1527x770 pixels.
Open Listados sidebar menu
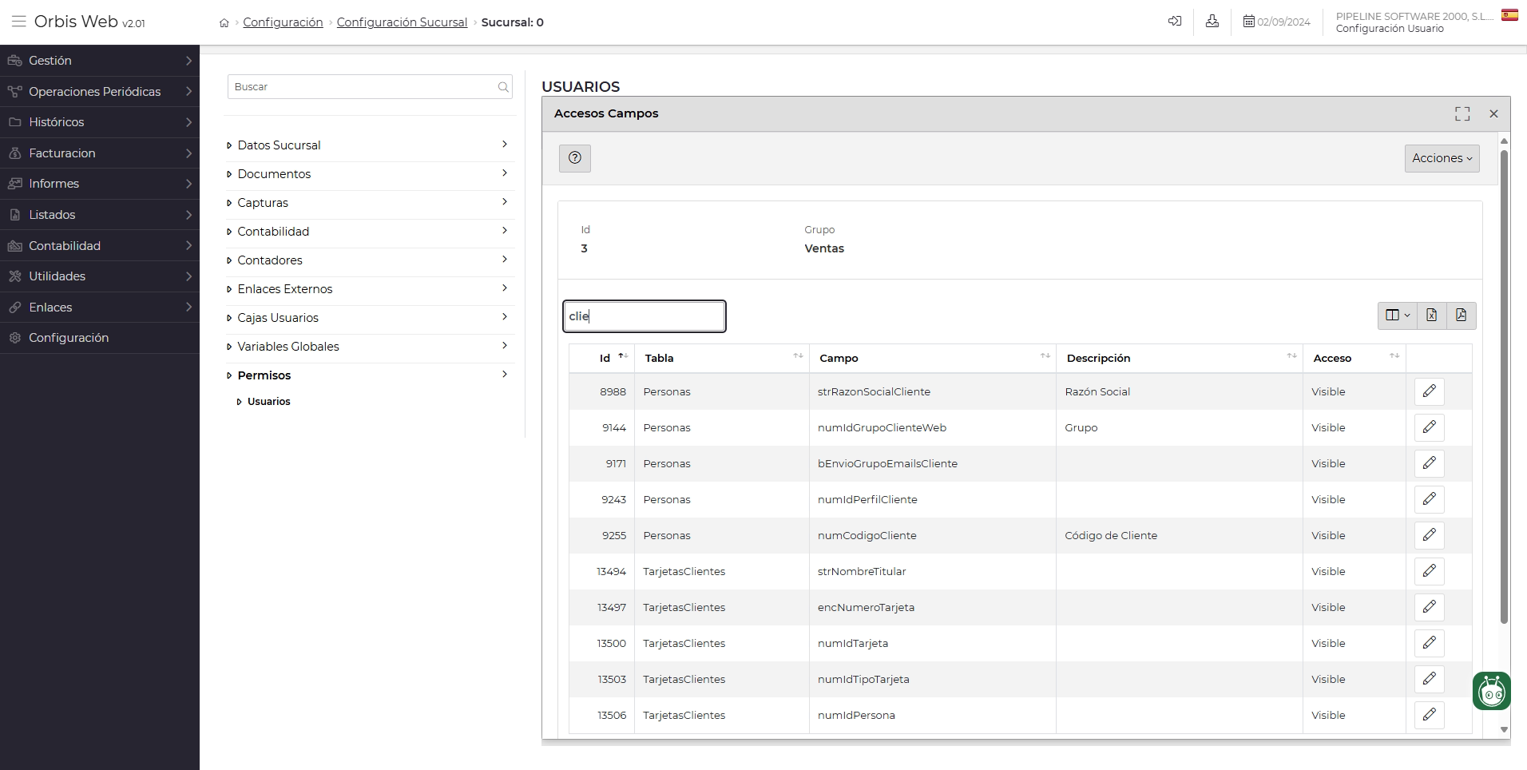[100, 215]
